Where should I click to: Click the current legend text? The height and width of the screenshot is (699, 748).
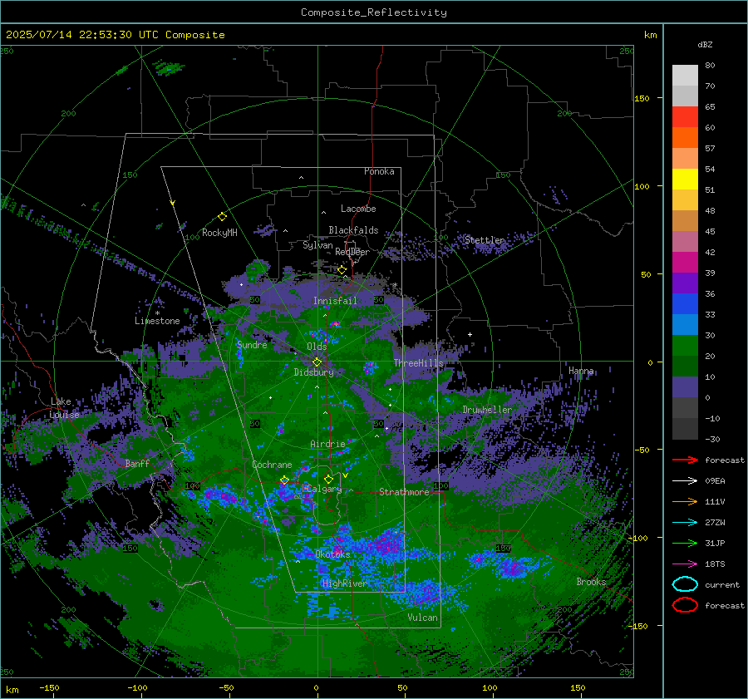[x=722, y=584]
